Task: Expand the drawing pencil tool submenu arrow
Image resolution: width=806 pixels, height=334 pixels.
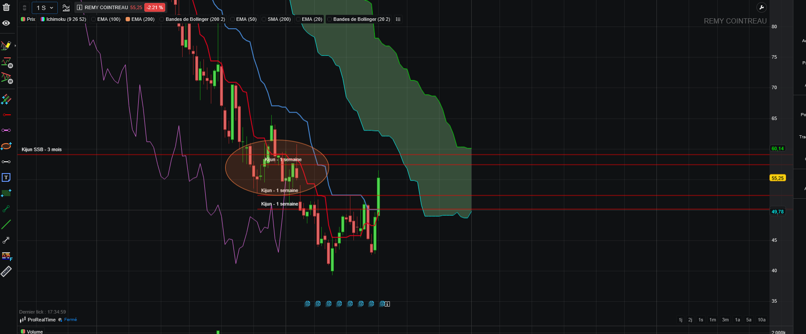Action: 15,46
